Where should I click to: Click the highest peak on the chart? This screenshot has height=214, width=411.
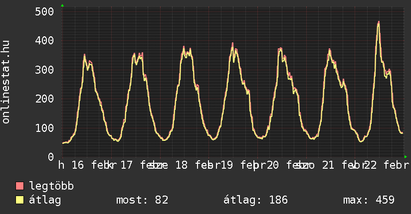[x=379, y=22]
